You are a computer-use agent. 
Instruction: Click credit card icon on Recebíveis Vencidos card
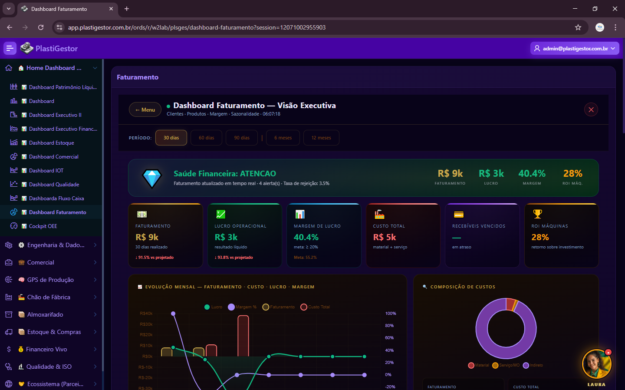(458, 214)
